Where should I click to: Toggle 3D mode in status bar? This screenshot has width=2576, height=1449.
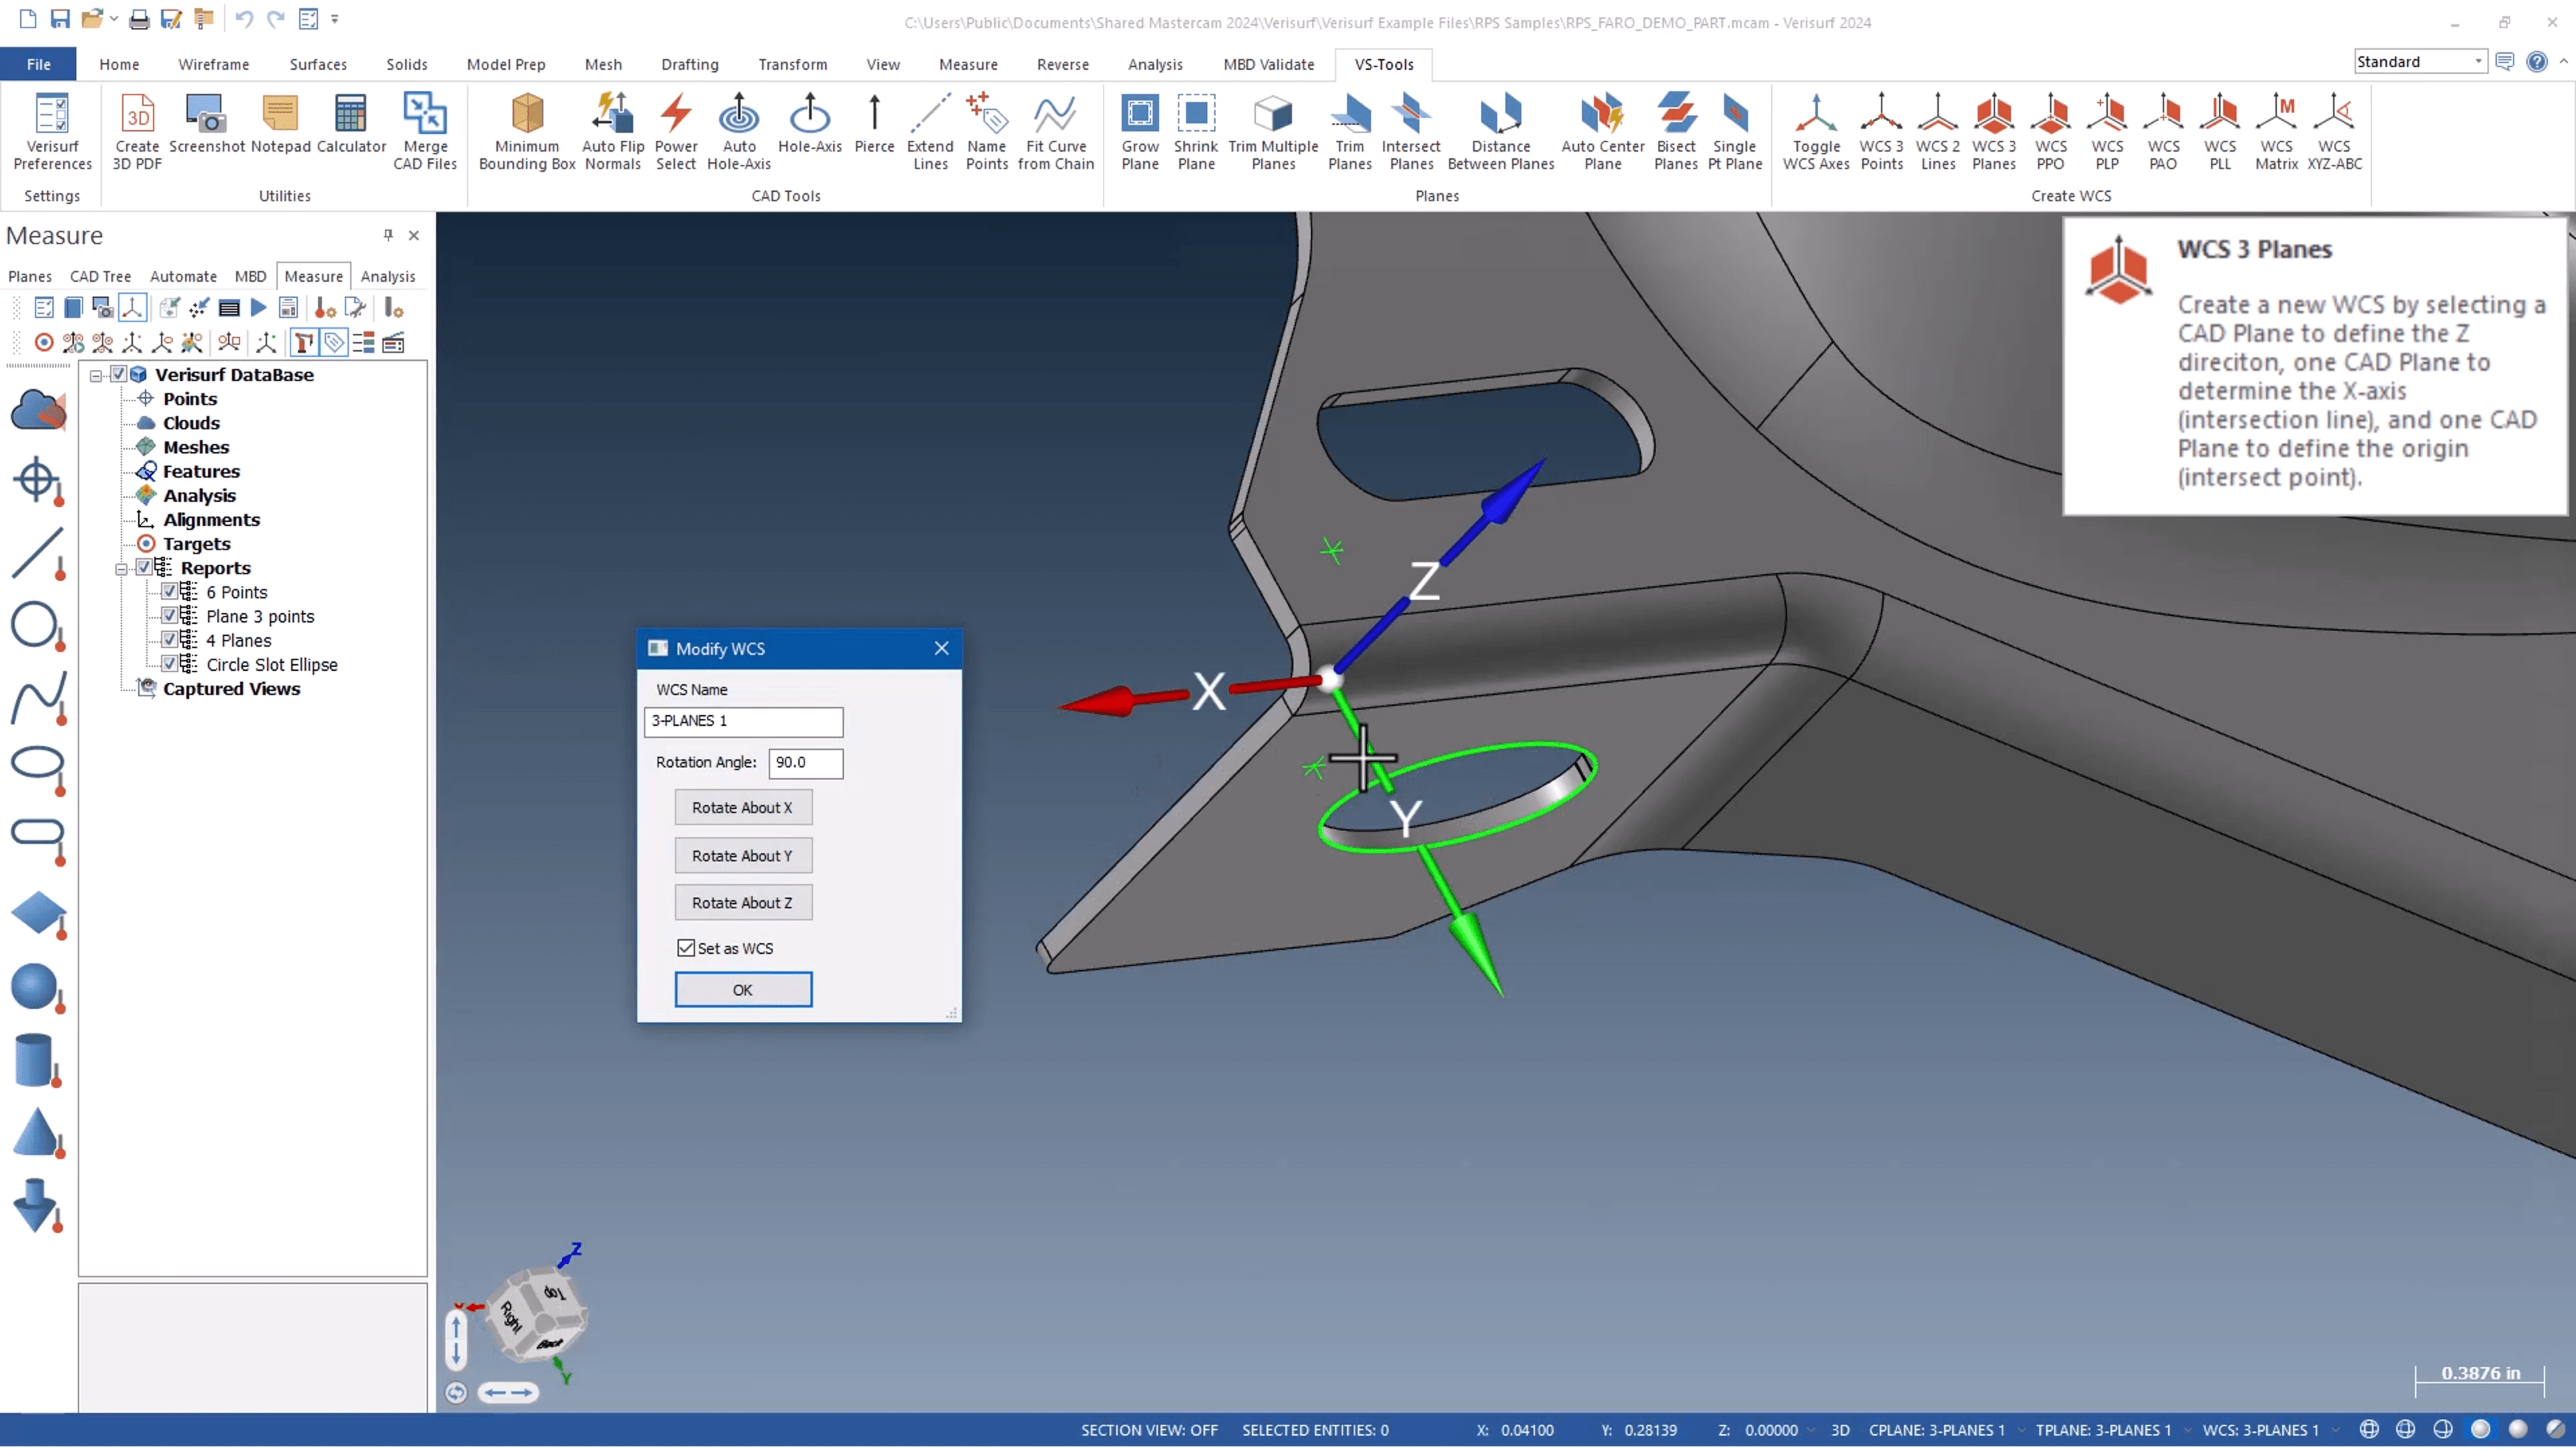(x=1840, y=1431)
